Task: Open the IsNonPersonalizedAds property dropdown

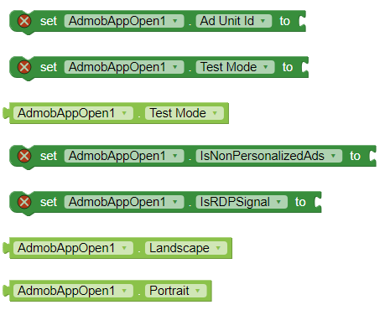Action: (x=269, y=156)
